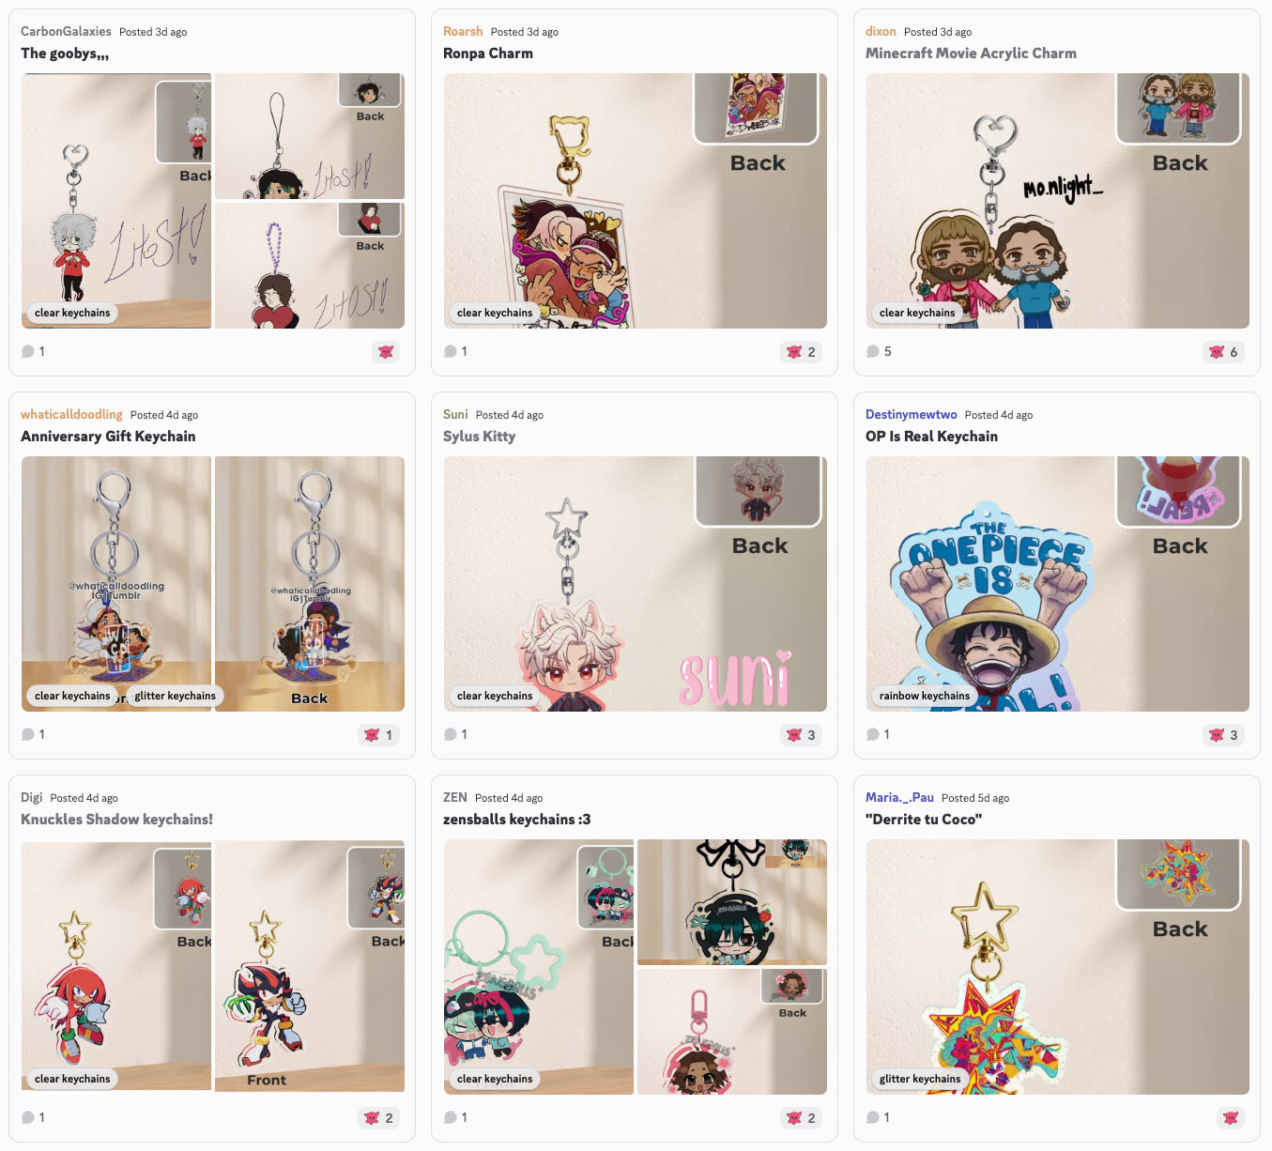Open comments icon on Minecraft Movie Acrylic Charm
This screenshot has width=1272, height=1151.
[x=873, y=351]
